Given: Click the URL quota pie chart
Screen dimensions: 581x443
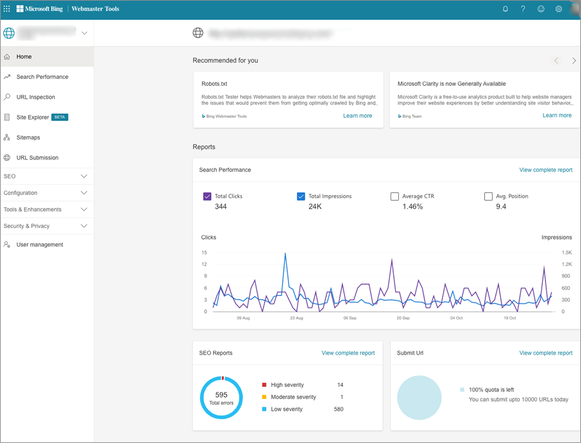Looking at the screenshot, I should (419, 398).
